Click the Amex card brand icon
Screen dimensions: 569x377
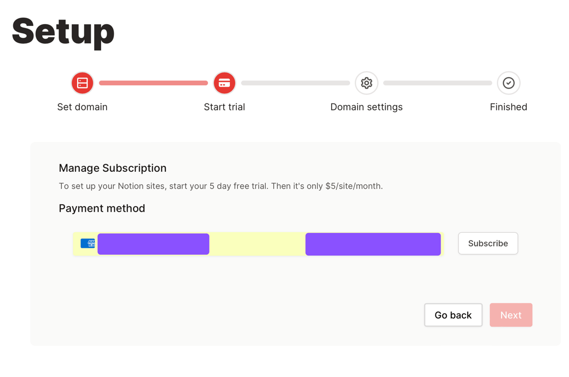tap(88, 243)
